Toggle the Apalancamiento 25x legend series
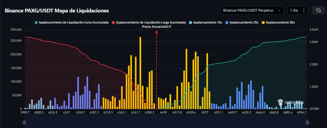This screenshot has width=327, height=128. [x=242, y=22]
